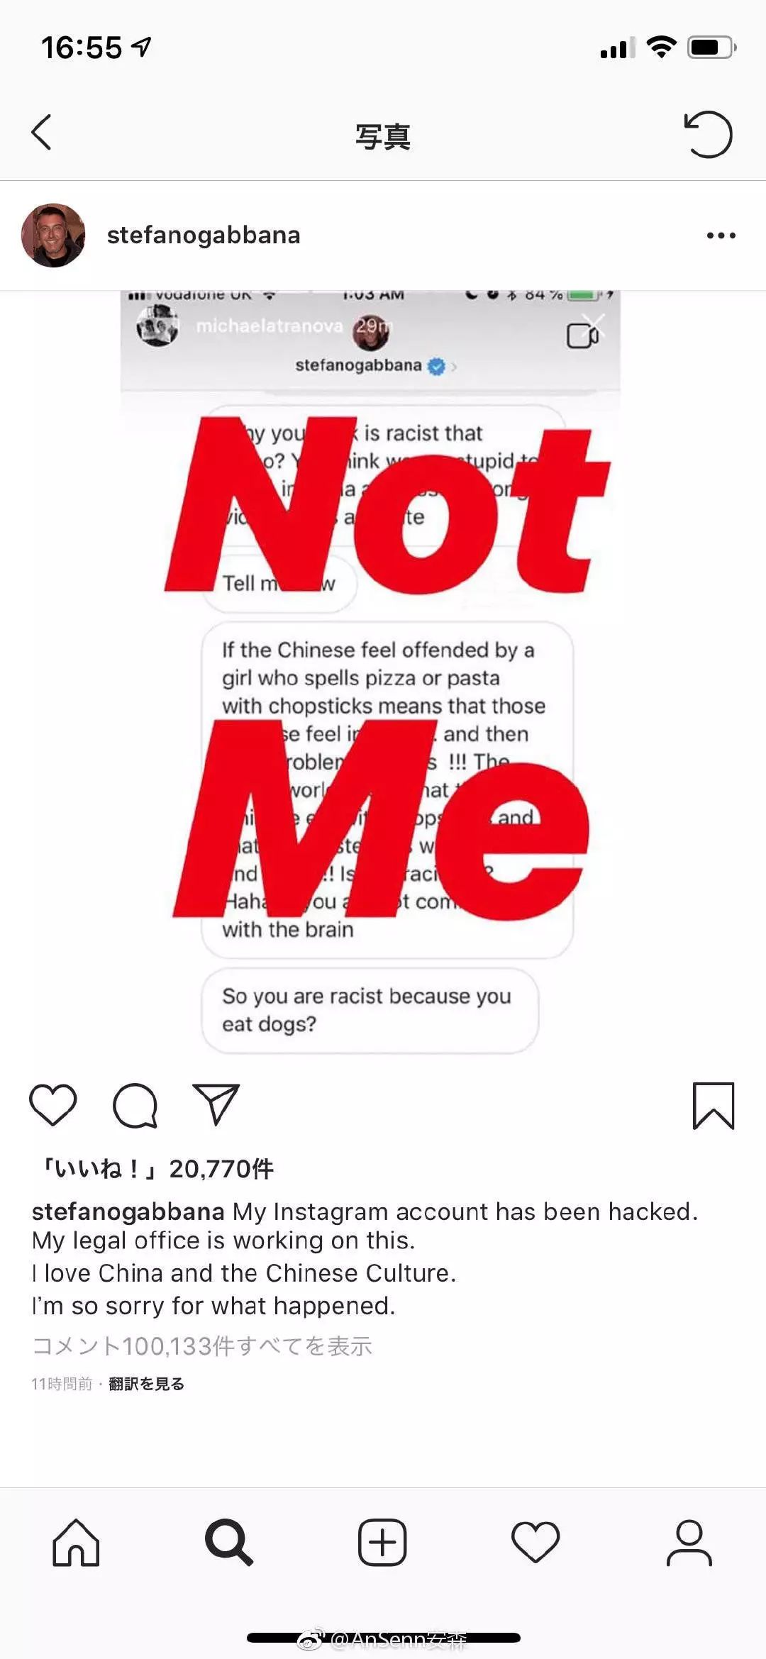Go to the Home tab
The image size is (766, 1659).
pyautogui.click(x=76, y=1543)
